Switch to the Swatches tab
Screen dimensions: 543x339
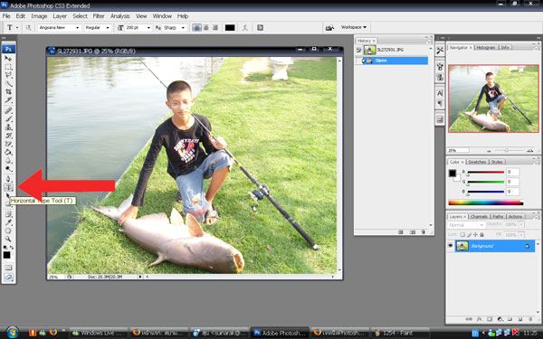(x=477, y=162)
